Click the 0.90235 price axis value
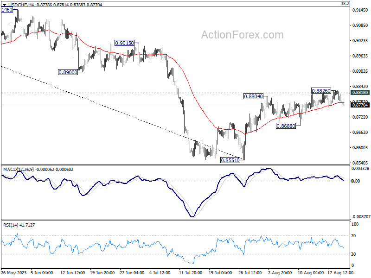The height and width of the screenshot is (278, 371). tap(360, 41)
